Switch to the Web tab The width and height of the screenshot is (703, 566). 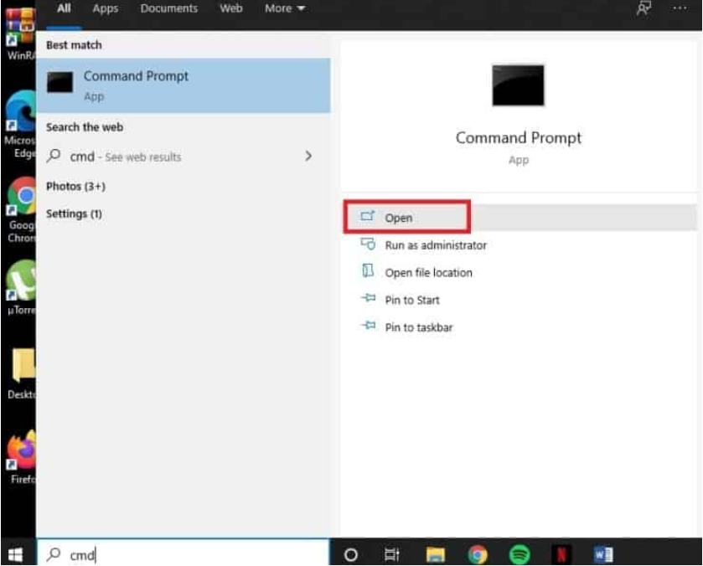[x=231, y=8]
